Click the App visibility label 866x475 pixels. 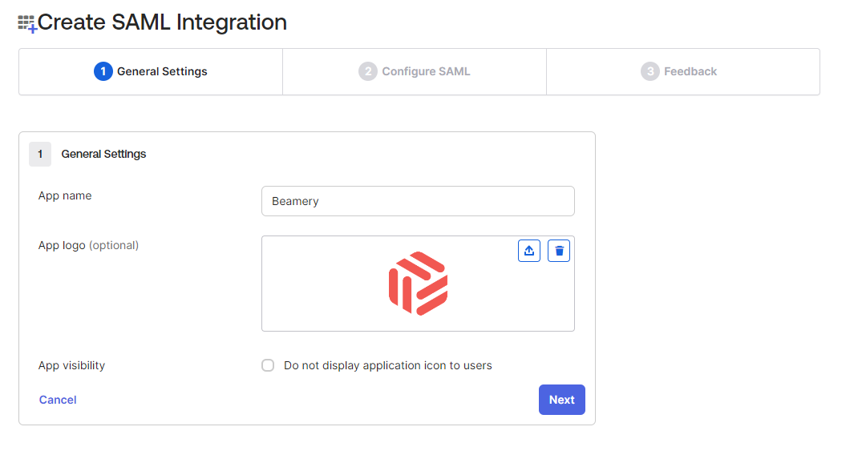click(71, 365)
